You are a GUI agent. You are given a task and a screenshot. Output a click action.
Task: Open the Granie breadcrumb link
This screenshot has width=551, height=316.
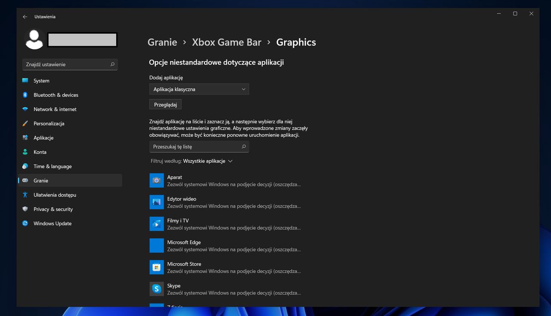pyautogui.click(x=162, y=42)
